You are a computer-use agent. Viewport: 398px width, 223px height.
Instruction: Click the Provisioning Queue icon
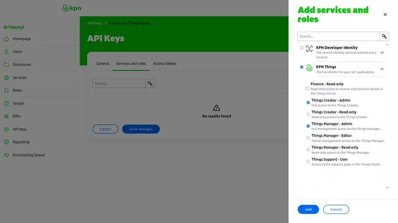[6, 155]
